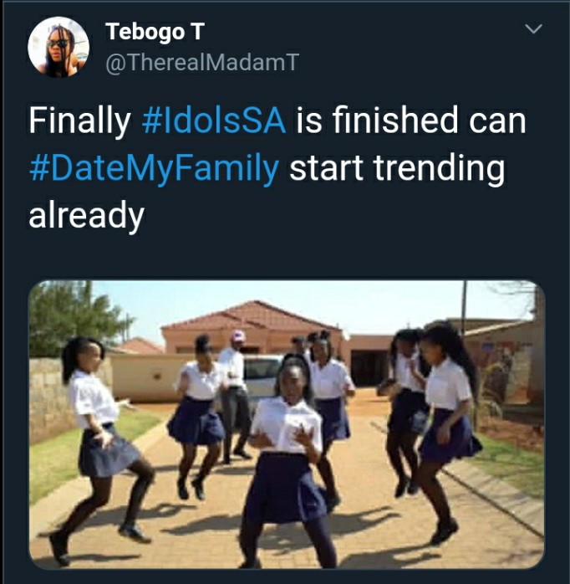
Task: Select the 'is finished can' text
Action: point(410,120)
